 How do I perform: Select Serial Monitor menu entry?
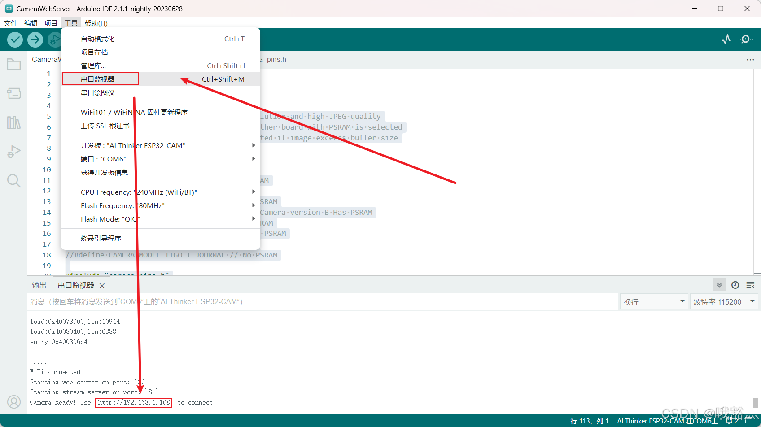[161, 79]
